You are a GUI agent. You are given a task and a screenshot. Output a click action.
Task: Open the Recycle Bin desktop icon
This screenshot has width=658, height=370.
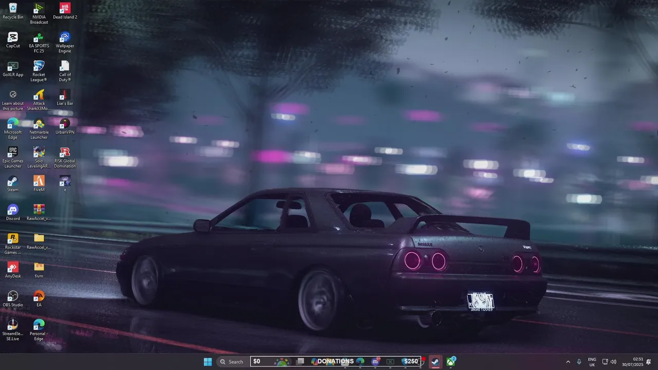(13, 11)
